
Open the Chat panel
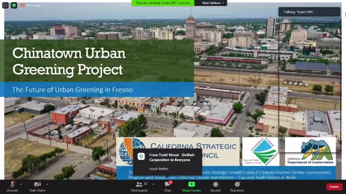168,187
